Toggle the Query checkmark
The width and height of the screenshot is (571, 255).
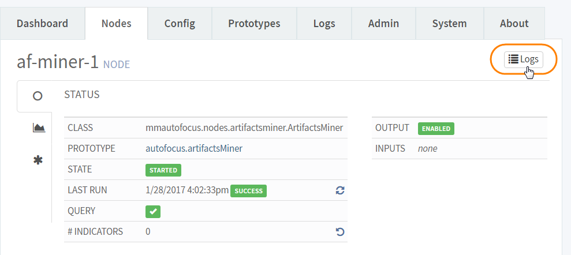[153, 212]
